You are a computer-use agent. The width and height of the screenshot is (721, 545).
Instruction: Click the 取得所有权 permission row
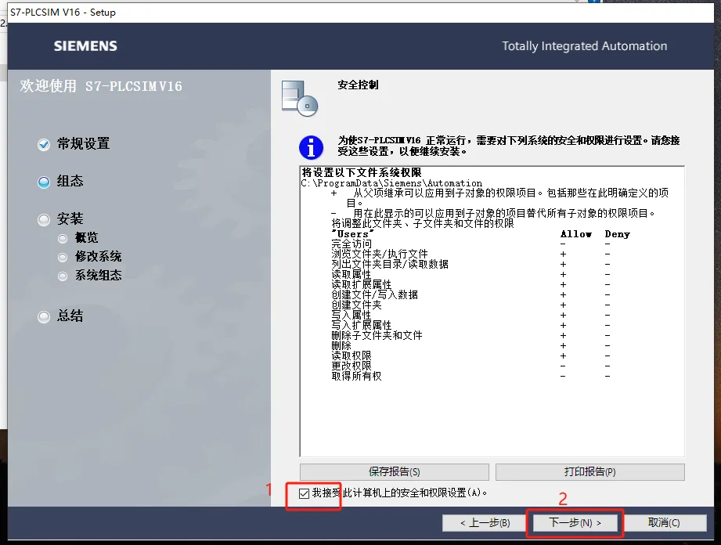click(x=470, y=376)
